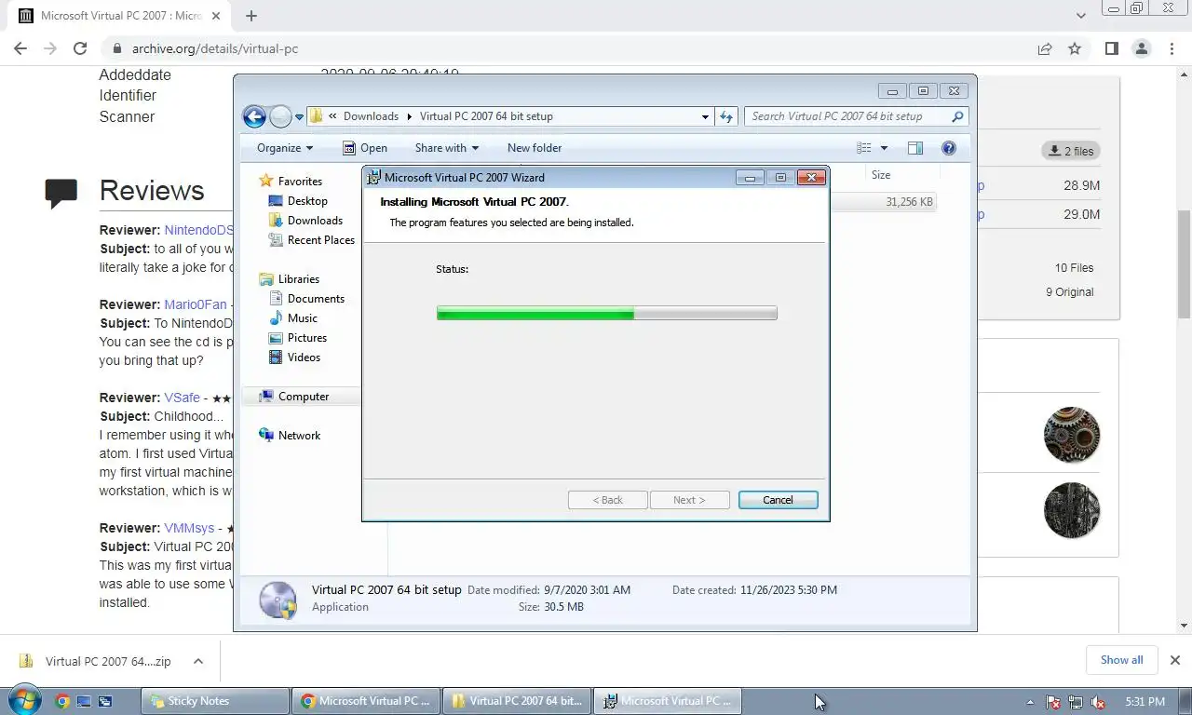This screenshot has height=715, width=1192.
Task: Click the tab search chevron in Chrome
Action: (x=1080, y=16)
